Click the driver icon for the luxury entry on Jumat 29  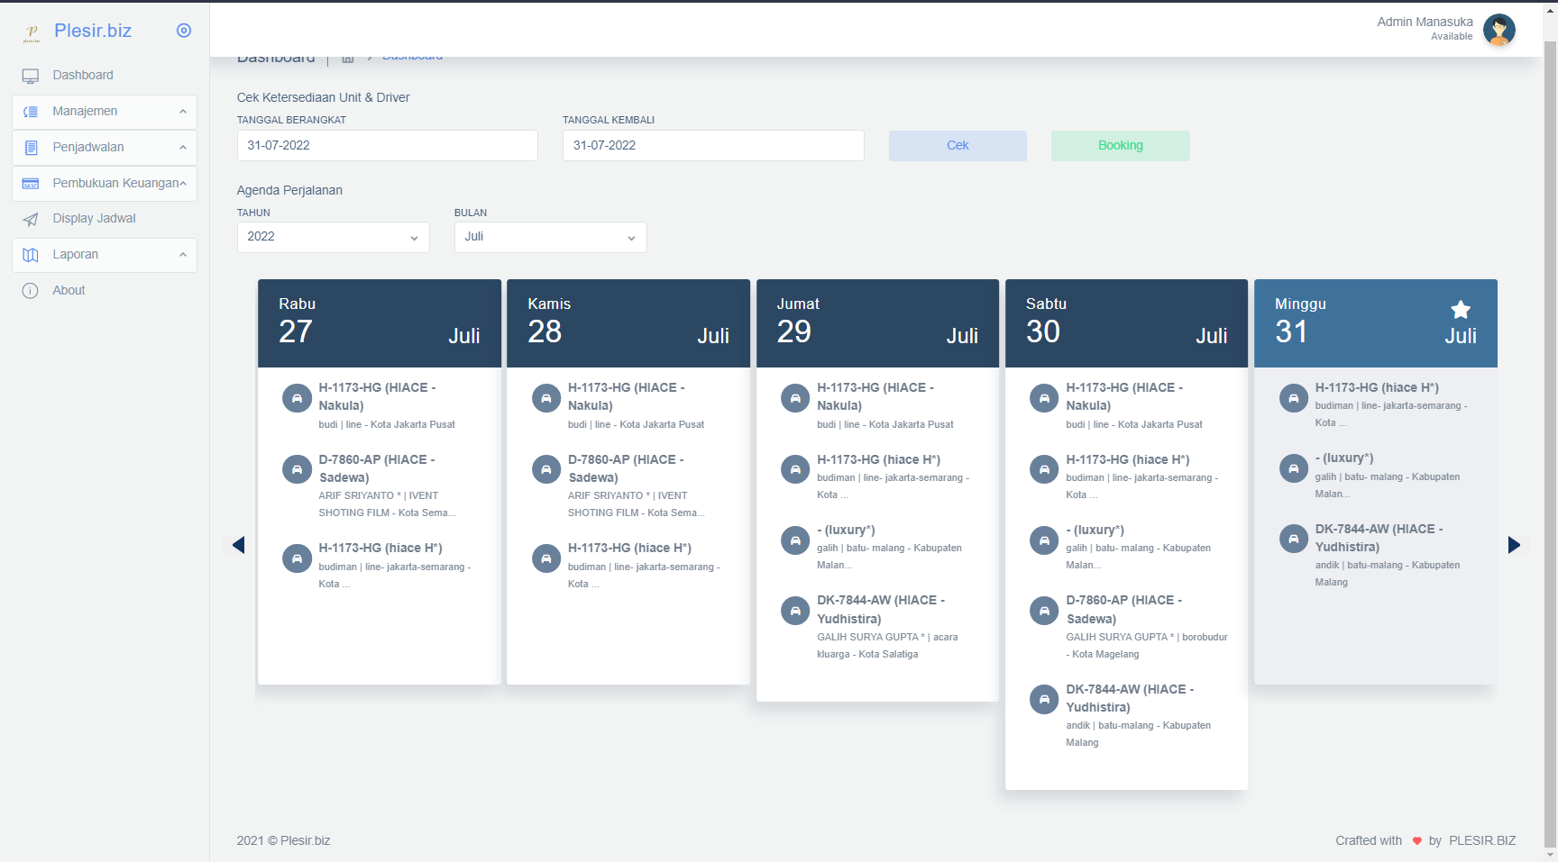[x=794, y=540]
